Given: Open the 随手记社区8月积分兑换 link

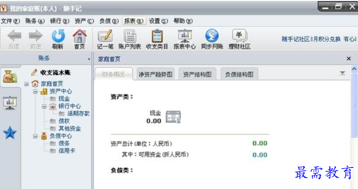Looking at the screenshot, I should pos(311,39).
